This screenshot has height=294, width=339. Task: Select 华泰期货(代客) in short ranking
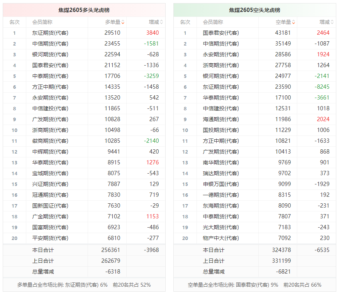(x=221, y=98)
